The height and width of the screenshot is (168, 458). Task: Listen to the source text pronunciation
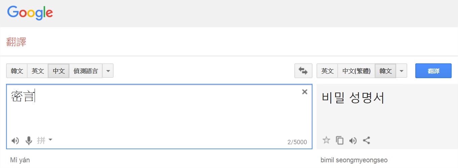(x=15, y=141)
